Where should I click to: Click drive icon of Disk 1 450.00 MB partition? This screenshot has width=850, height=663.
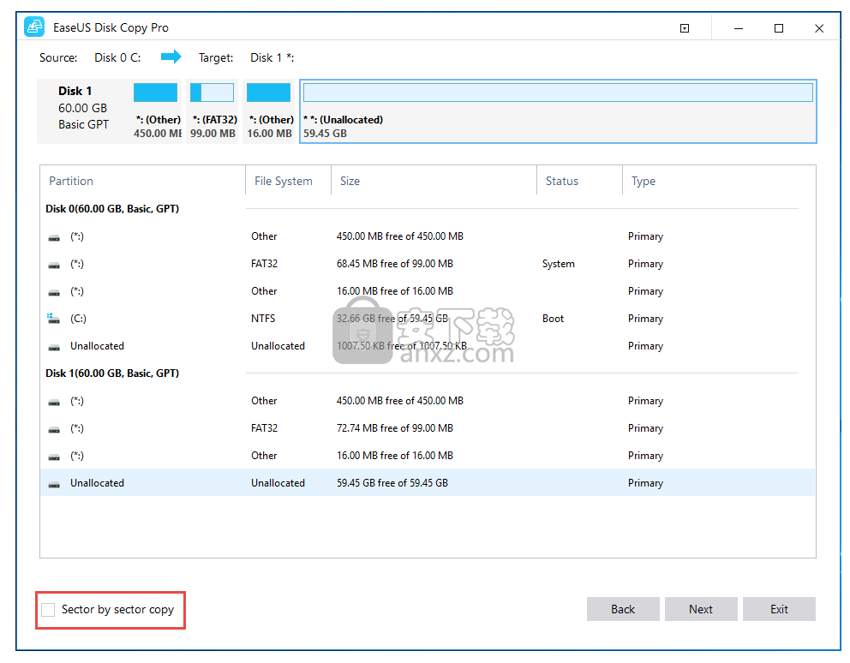pos(54,403)
